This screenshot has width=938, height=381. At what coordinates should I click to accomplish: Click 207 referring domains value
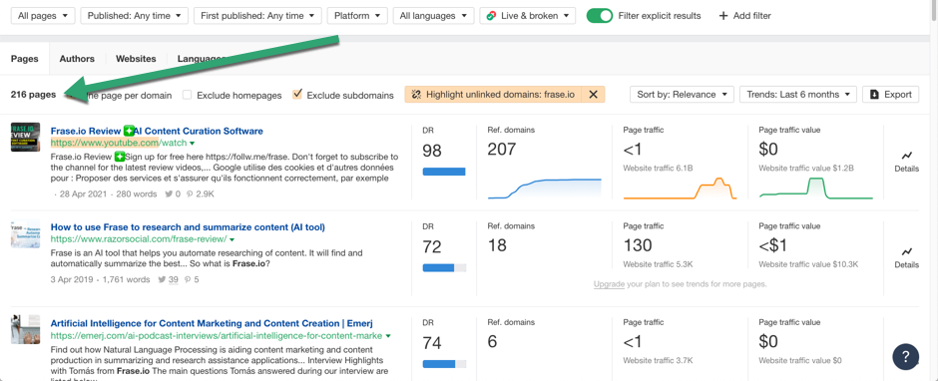[501, 149]
